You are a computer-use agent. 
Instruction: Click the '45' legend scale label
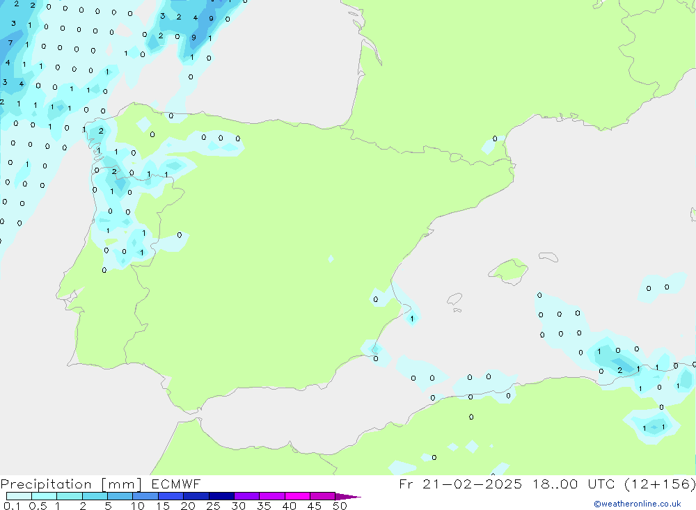[x=315, y=506]
